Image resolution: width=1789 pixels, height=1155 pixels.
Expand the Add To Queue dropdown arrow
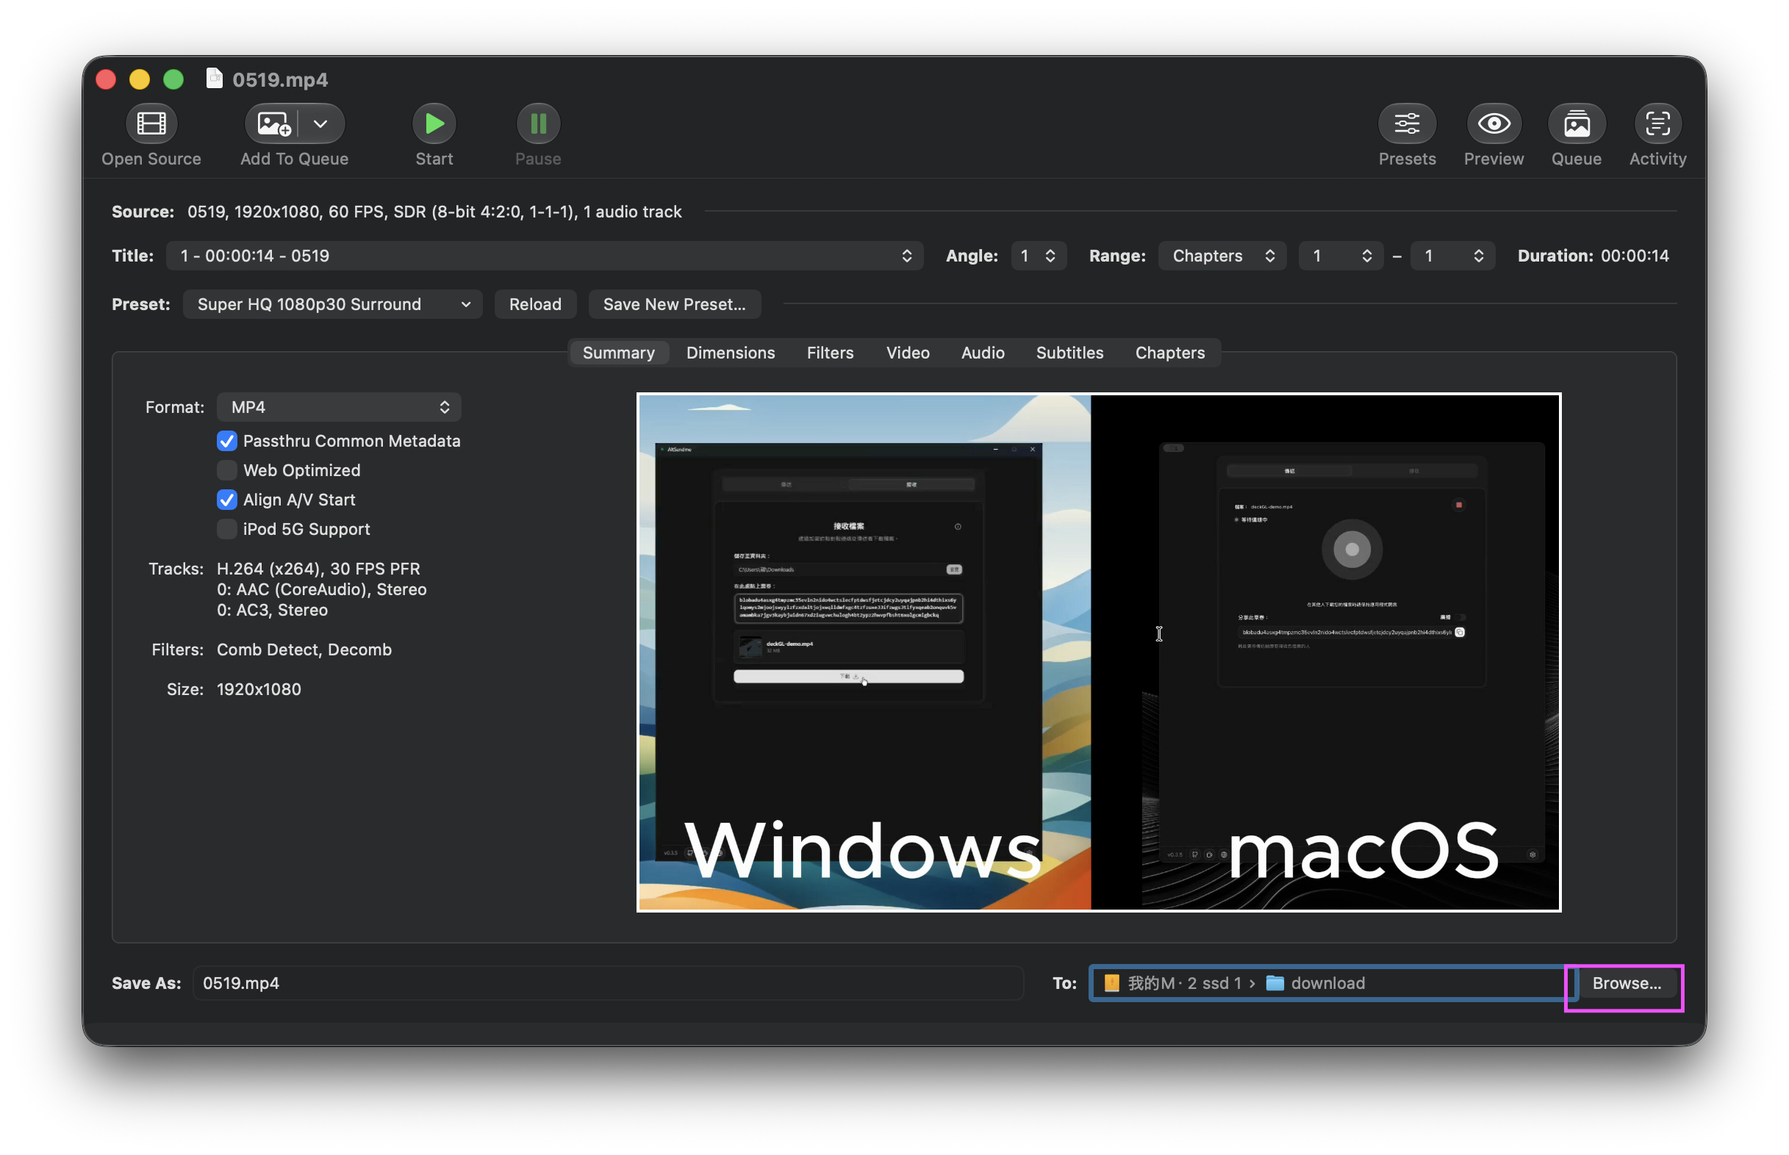[321, 123]
